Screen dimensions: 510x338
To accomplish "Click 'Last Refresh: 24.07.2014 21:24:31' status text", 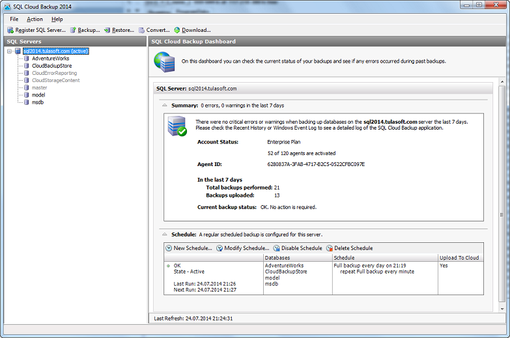I will coord(193,318).
